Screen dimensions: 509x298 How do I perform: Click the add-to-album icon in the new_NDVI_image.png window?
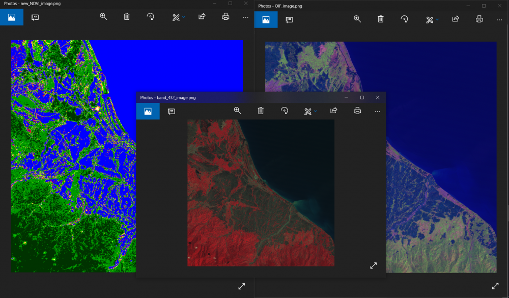[x=35, y=17]
